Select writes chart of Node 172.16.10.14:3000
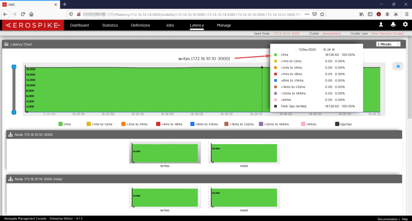 [165, 197]
